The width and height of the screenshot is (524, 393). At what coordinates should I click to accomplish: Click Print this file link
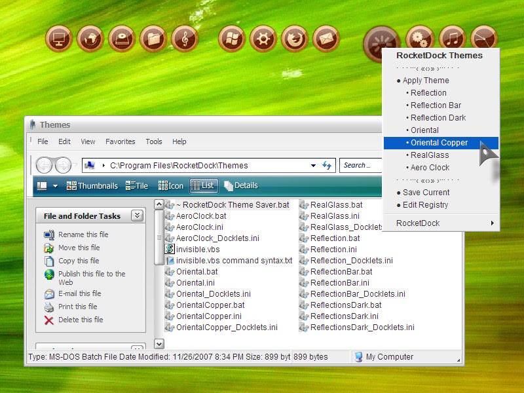point(77,307)
